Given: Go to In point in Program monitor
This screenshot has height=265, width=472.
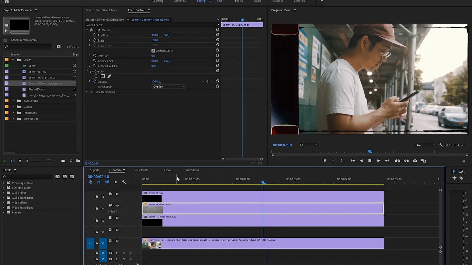Looking at the screenshot, I should 353,161.
